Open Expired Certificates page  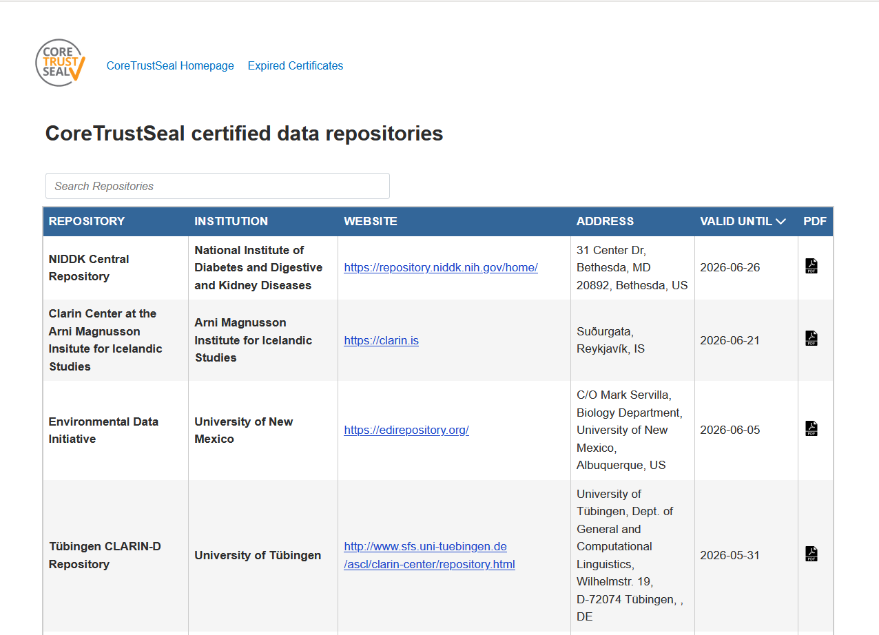pyautogui.click(x=296, y=66)
